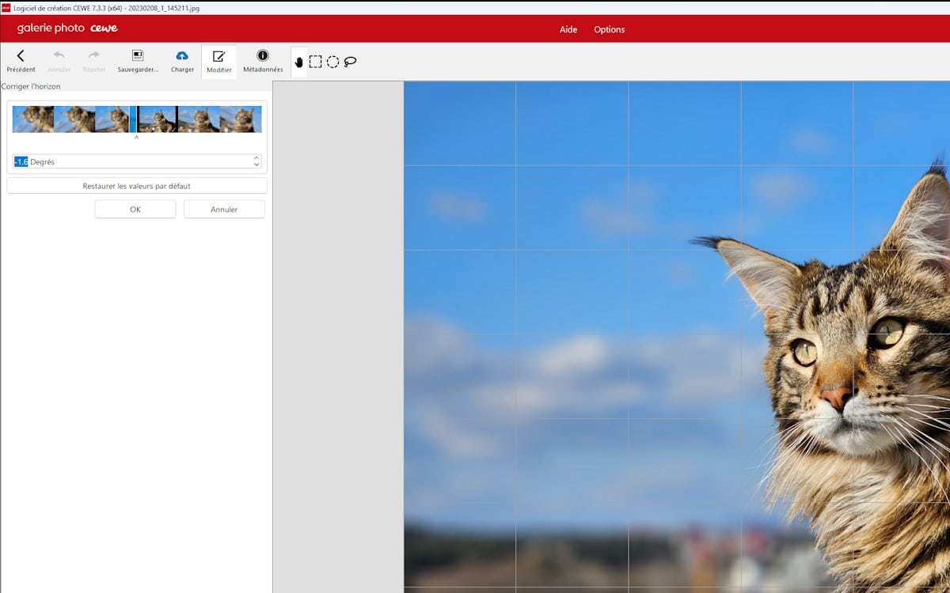The width and height of the screenshot is (950, 593).
Task: Click the Annuler button beside OK
Action: click(x=224, y=210)
